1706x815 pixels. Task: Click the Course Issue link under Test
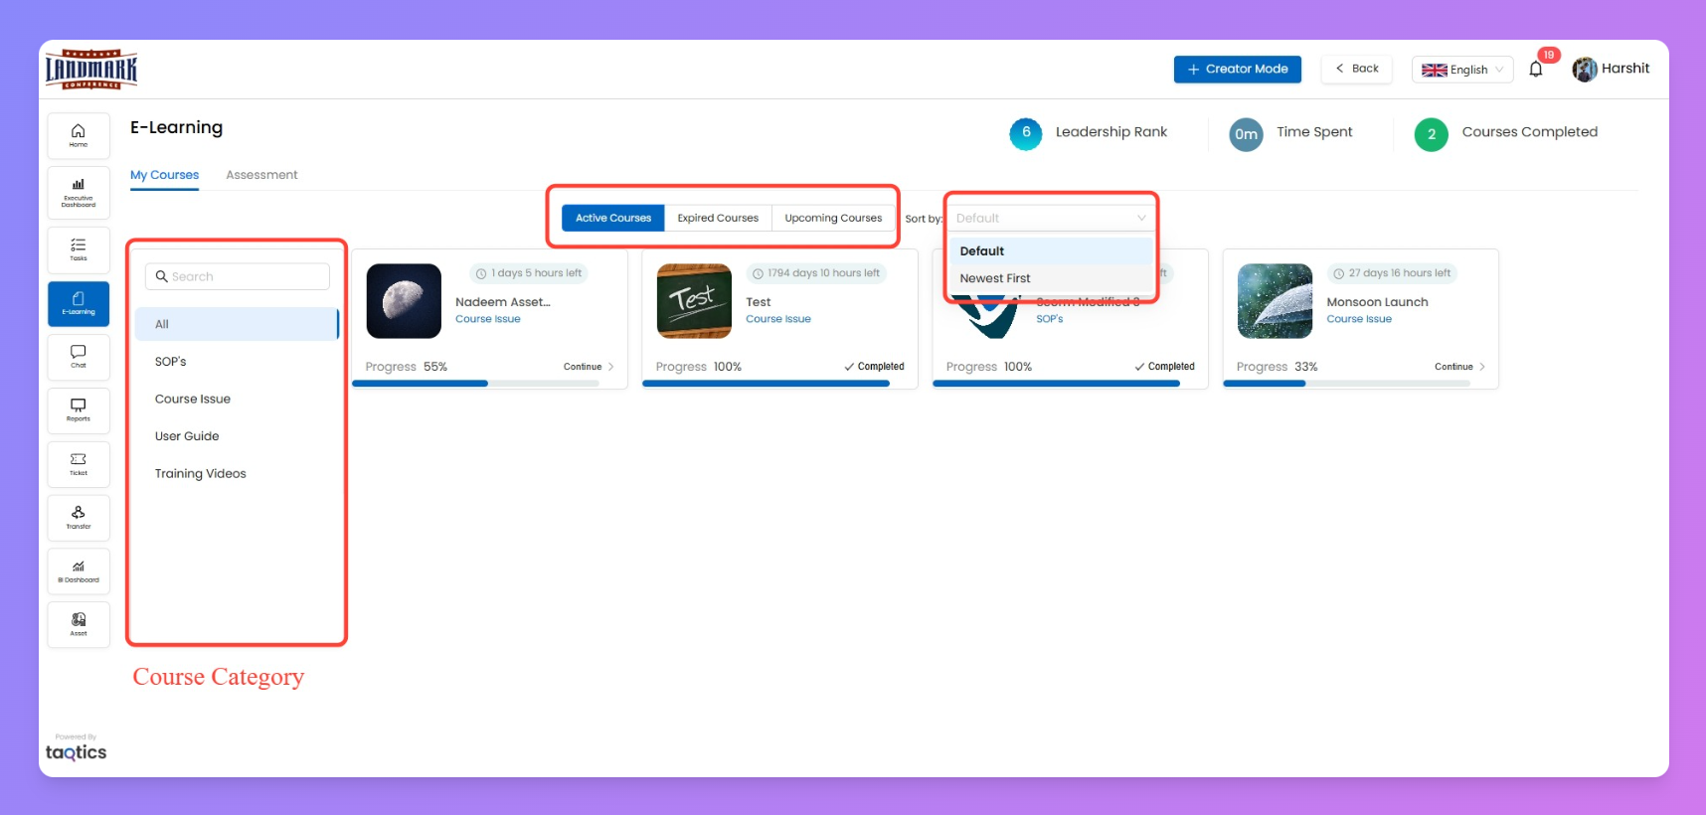click(778, 319)
